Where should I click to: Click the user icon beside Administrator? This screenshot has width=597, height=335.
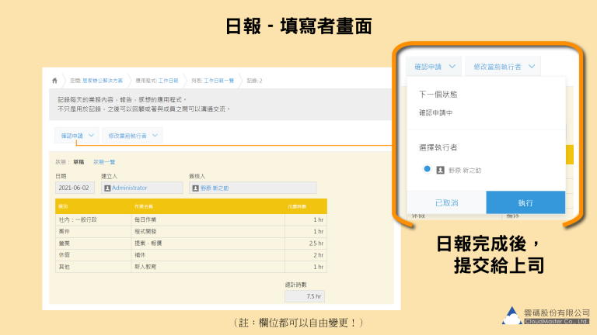107,188
